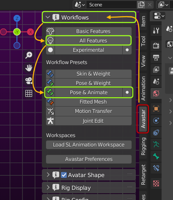The height and width of the screenshot is (200, 173).
Task: Choose the Fitted Mesh preset
Action: pyautogui.click(x=93, y=102)
